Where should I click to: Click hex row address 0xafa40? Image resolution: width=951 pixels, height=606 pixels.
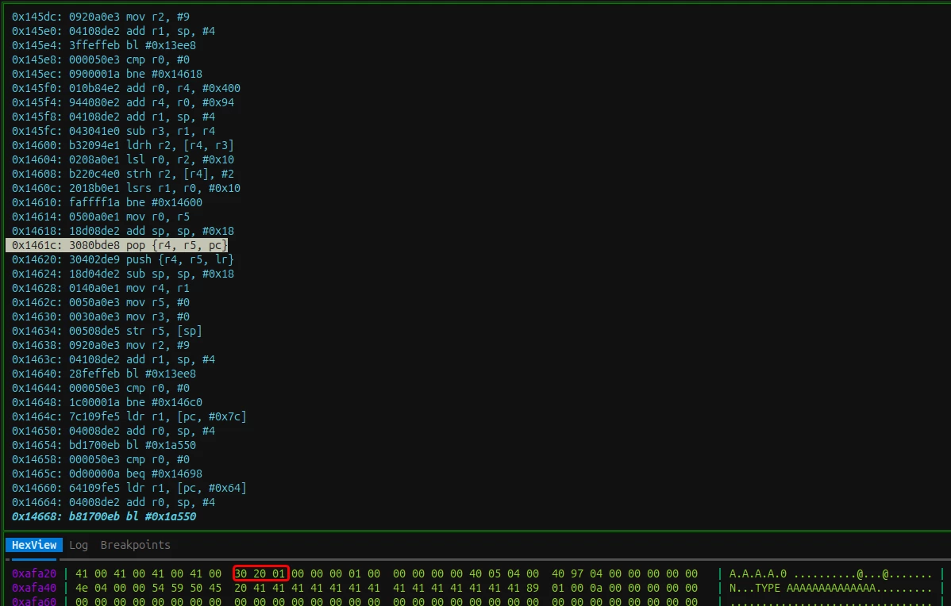(34, 588)
